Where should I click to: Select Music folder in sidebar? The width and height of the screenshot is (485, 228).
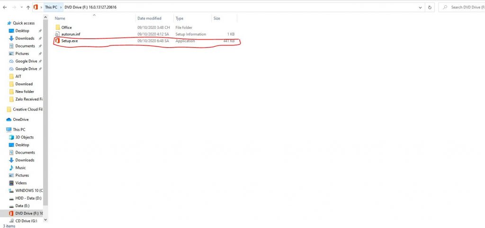point(20,168)
